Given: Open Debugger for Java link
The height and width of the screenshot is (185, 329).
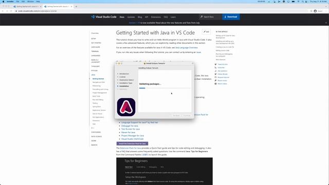Looking at the screenshot, I should coord(130,126).
